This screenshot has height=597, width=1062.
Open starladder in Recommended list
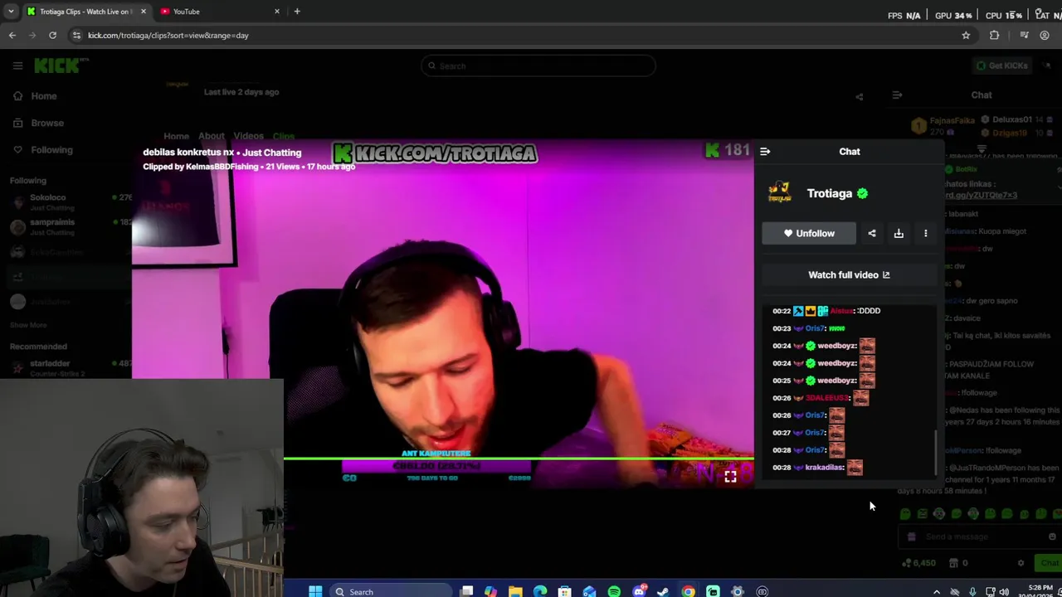tap(71, 367)
